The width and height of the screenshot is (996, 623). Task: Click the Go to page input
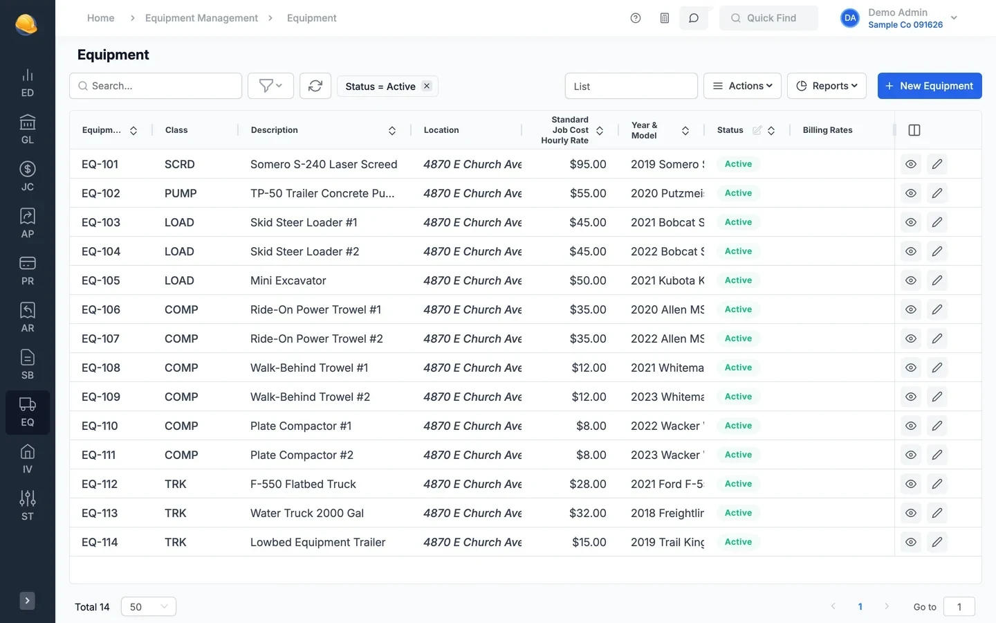(x=959, y=606)
